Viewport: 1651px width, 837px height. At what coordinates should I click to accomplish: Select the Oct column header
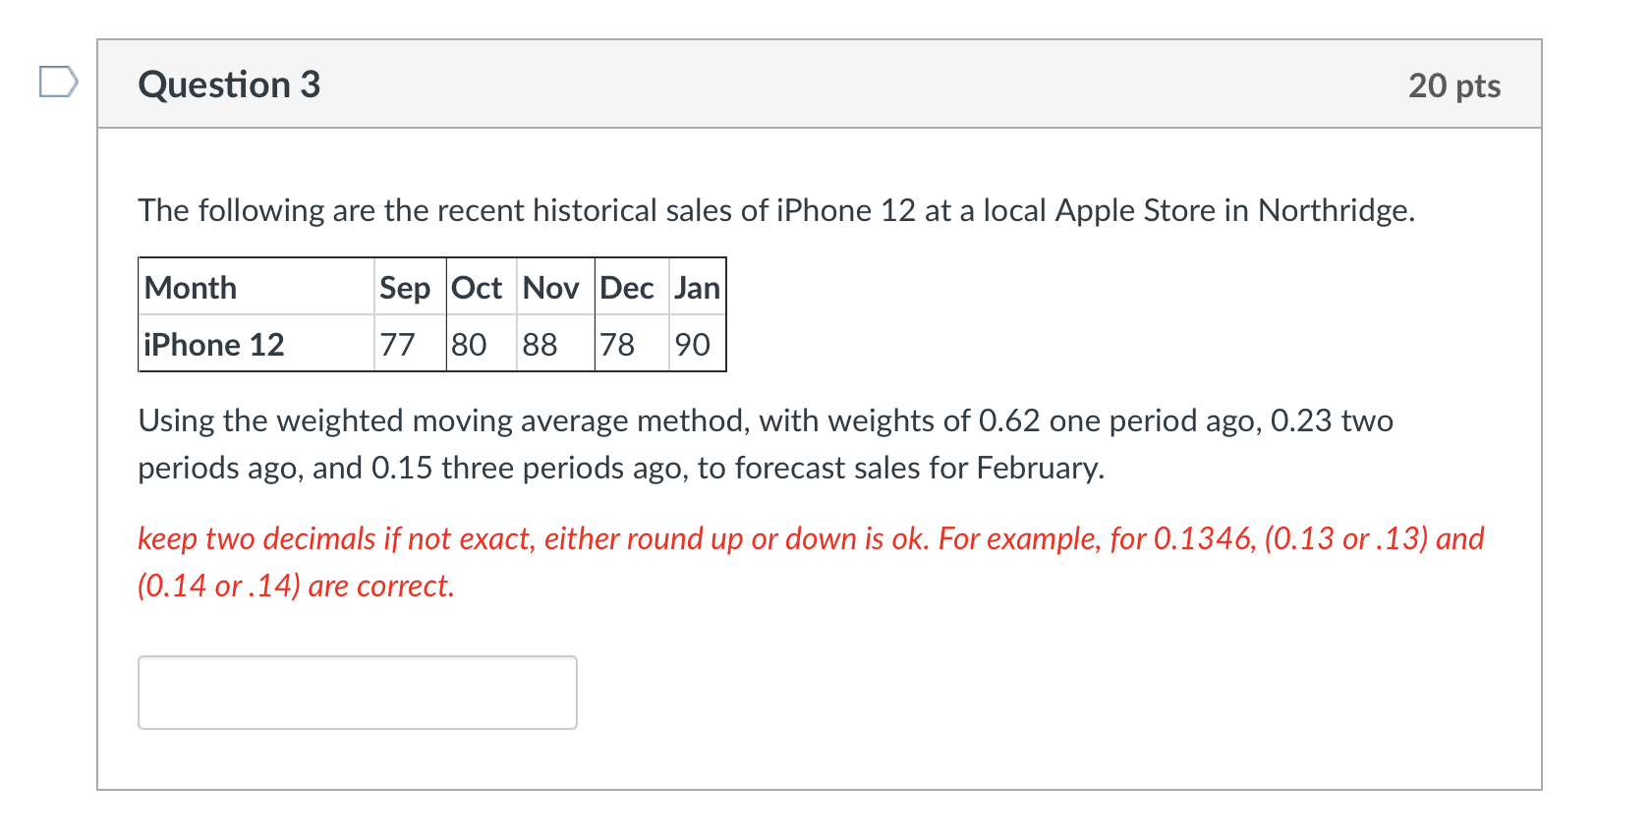[477, 288]
